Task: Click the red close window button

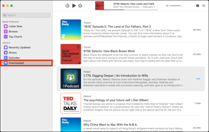Action: 4,6
